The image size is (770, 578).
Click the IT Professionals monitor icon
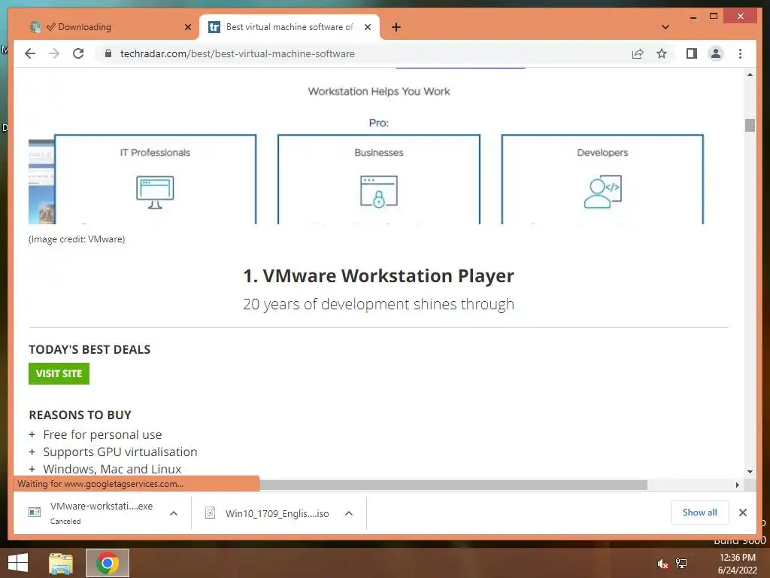[x=155, y=192]
